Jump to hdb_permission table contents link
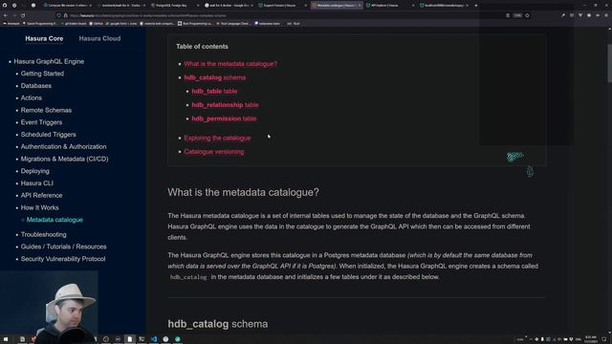The width and height of the screenshot is (612, 344). pyautogui.click(x=224, y=118)
